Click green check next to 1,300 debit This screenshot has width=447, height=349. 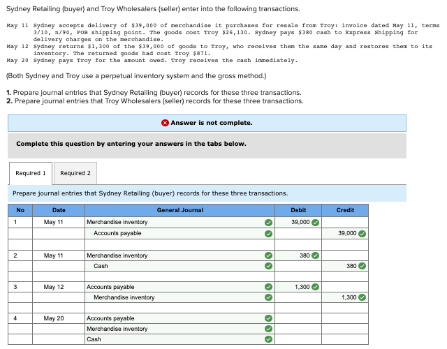point(315,287)
